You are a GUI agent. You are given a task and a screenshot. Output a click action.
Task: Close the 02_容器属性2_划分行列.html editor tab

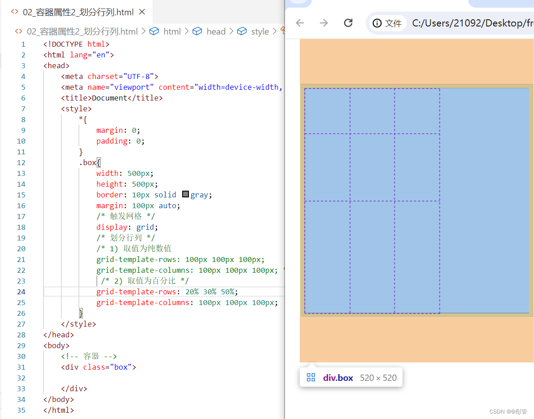point(142,12)
